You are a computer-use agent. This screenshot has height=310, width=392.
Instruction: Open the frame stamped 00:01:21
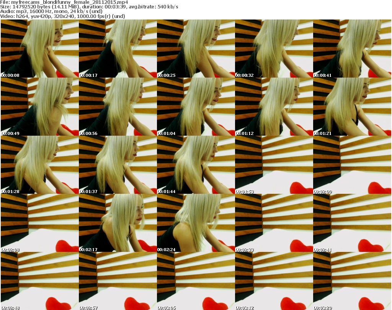[352, 107]
